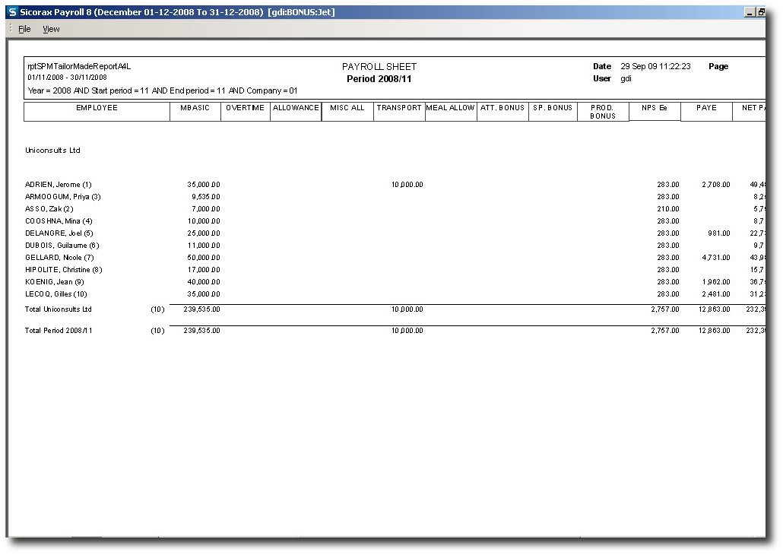Click Adrien's 10,000.00 transport amount
783x555 pixels.
tap(407, 185)
